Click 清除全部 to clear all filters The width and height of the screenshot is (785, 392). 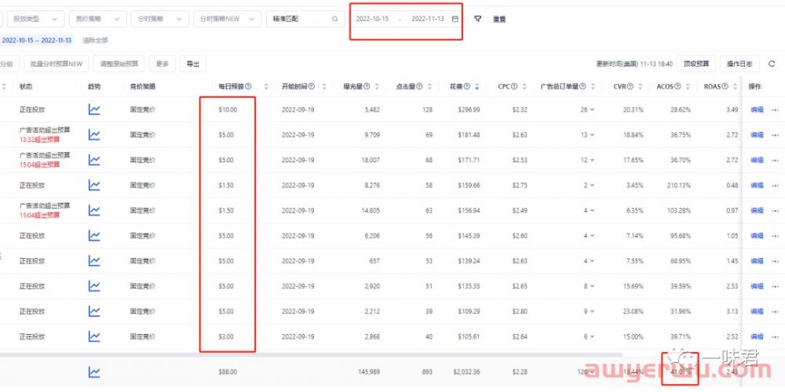click(x=95, y=41)
